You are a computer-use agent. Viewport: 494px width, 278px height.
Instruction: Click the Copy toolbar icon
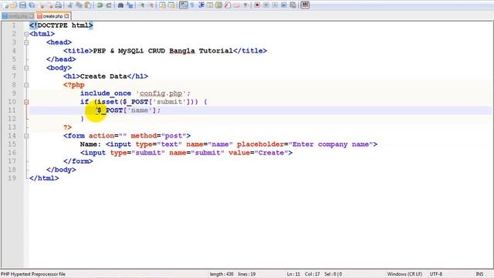79,5
